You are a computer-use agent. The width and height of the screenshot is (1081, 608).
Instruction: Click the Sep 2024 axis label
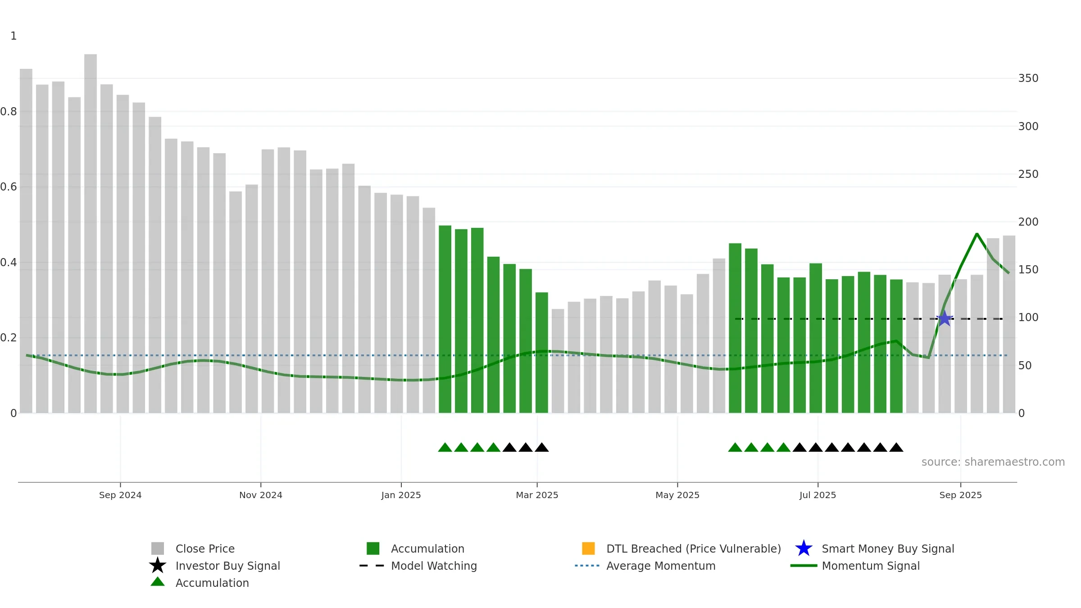120,495
